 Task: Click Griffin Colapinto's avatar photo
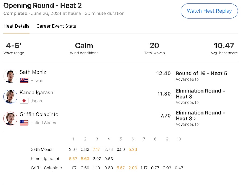point(10,118)
